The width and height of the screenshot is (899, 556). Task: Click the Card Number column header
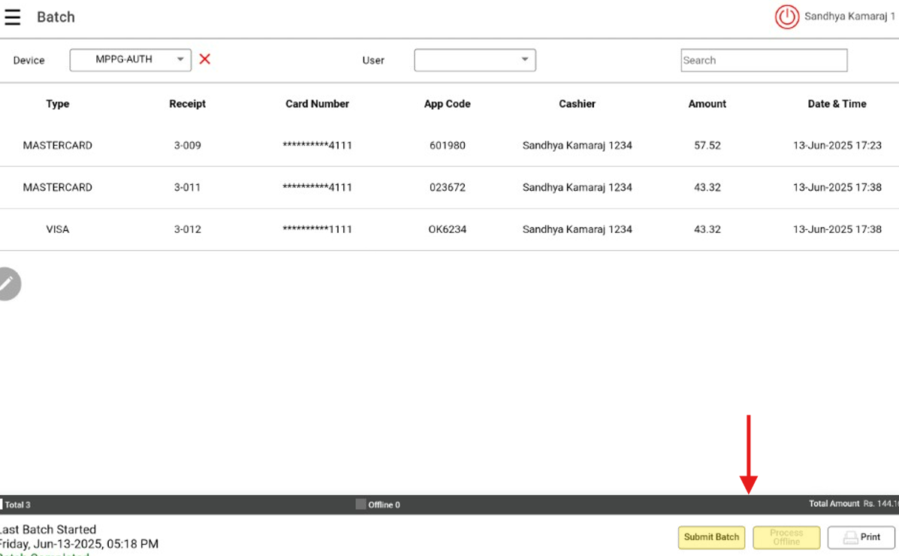coord(317,104)
